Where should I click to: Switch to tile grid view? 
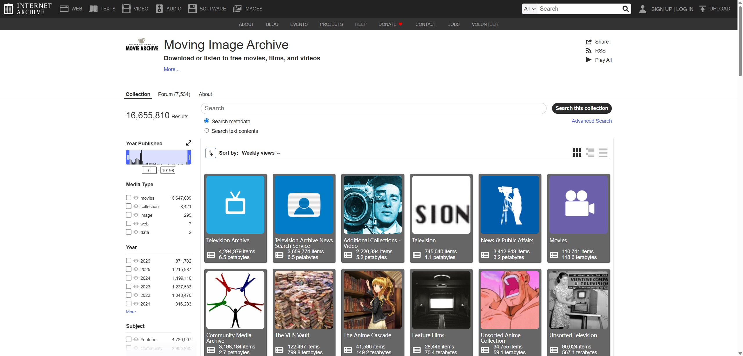tap(577, 152)
